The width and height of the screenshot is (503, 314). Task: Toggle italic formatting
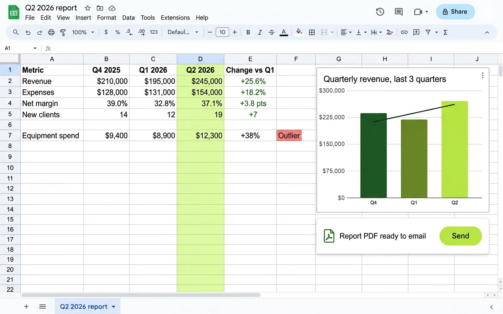tap(260, 32)
